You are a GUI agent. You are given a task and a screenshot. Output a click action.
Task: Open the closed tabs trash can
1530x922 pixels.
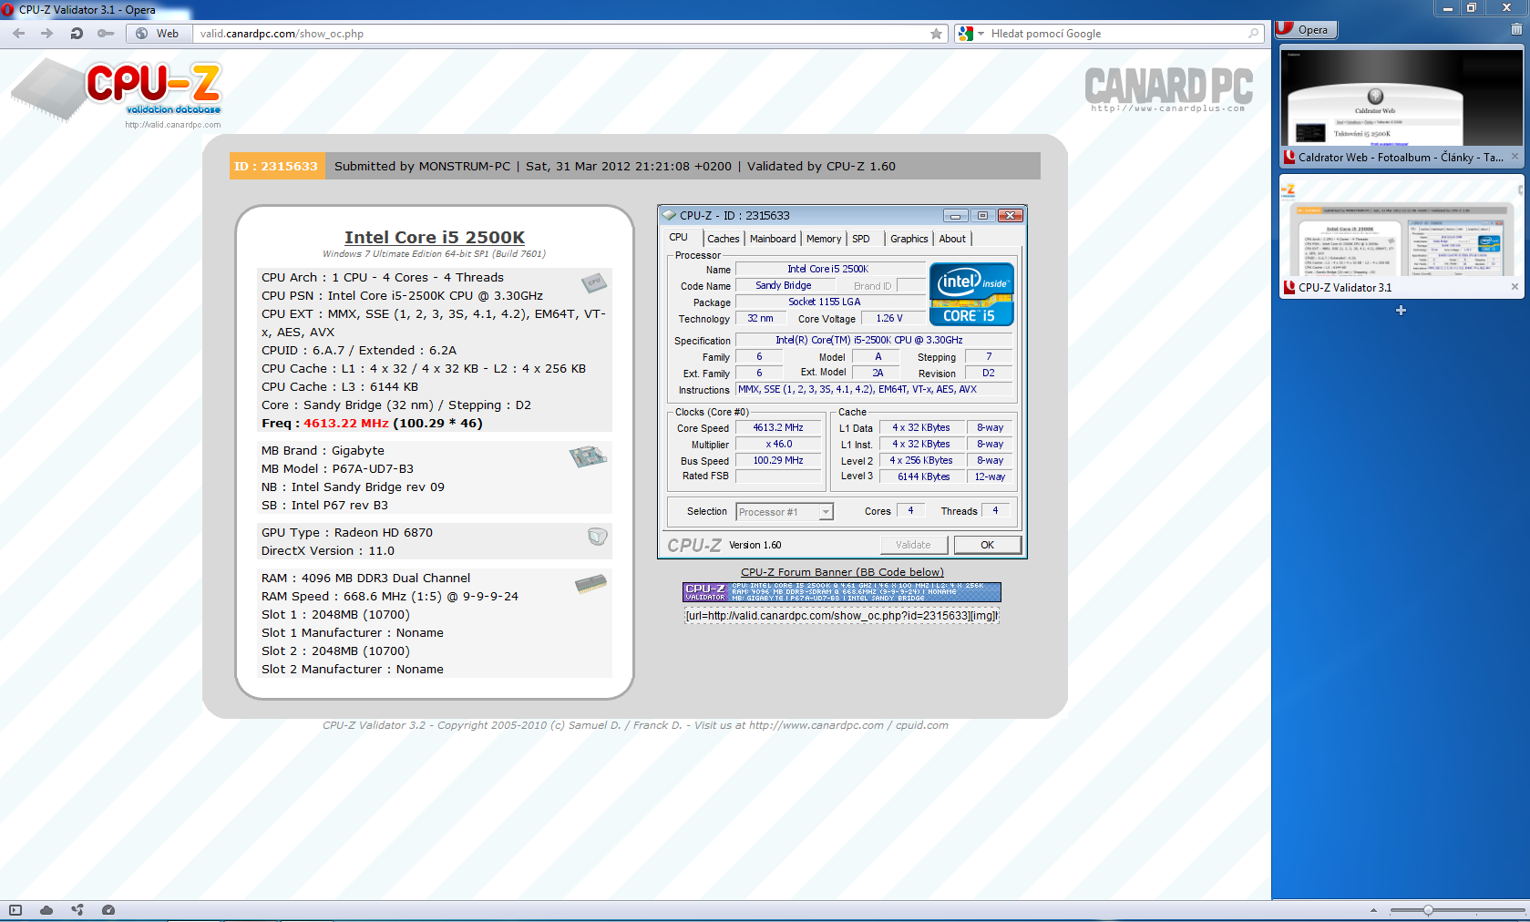[x=1516, y=29]
